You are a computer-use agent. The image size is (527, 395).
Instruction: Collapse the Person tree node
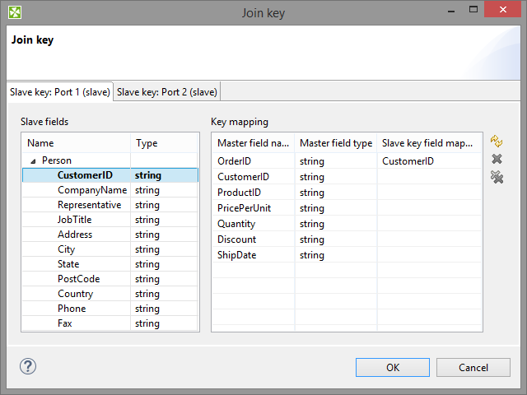click(x=34, y=160)
